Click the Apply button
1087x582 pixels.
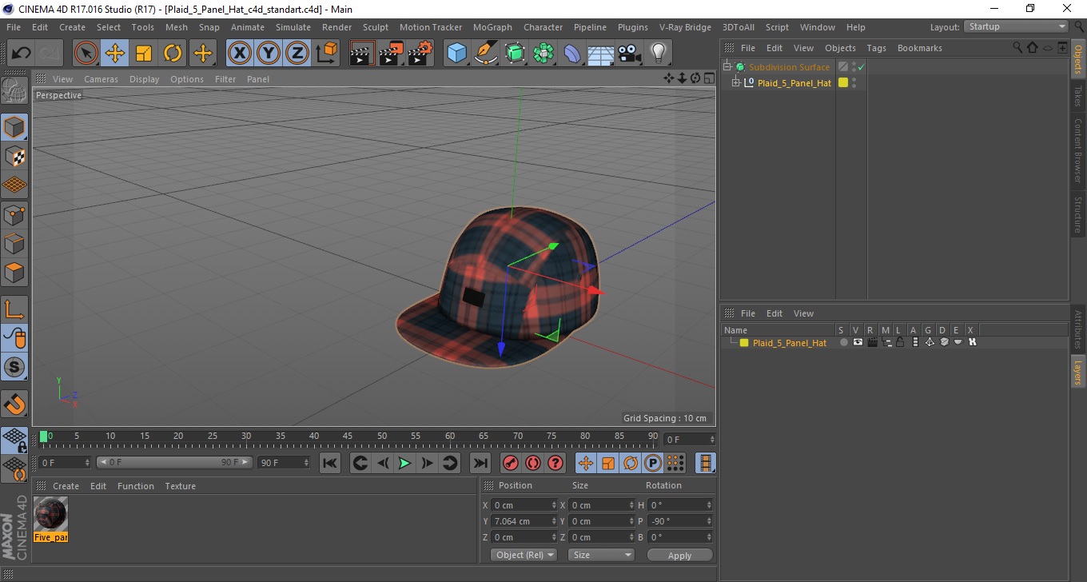[x=679, y=556]
